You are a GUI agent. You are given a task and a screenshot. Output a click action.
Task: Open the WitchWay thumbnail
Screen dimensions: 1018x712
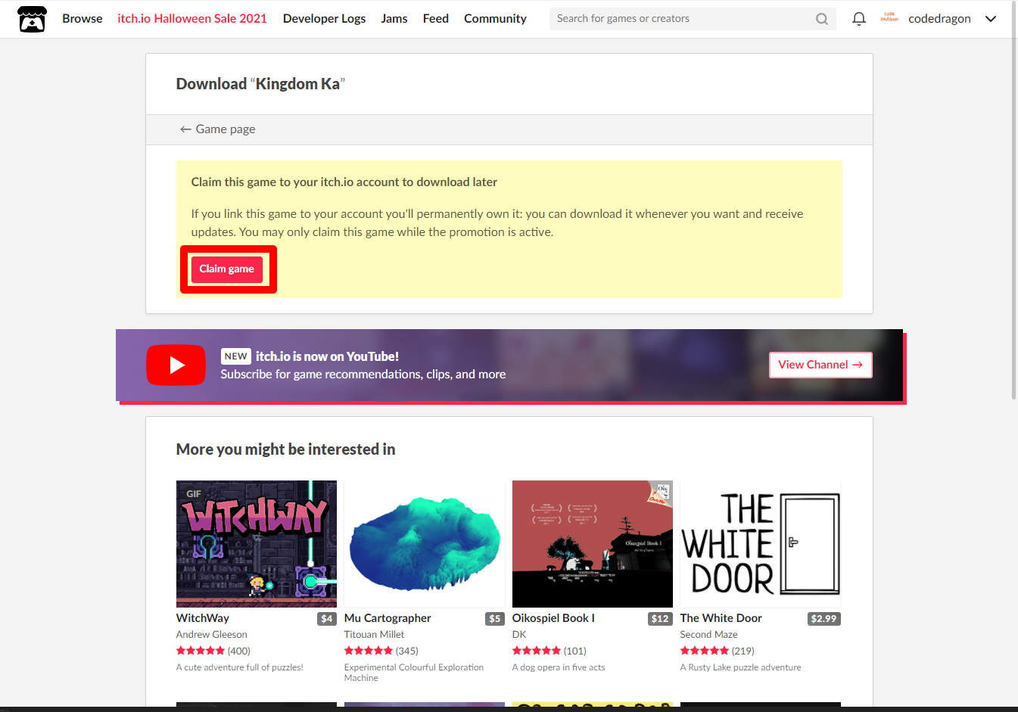point(257,544)
